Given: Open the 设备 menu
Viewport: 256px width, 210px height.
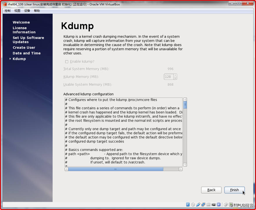Looking at the screenshot, I should coord(27,10).
